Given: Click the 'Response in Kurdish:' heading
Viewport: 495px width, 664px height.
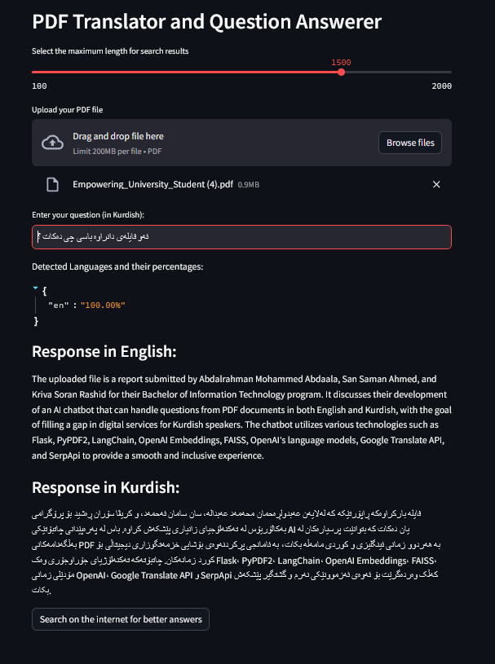Looking at the screenshot, I should point(105,487).
